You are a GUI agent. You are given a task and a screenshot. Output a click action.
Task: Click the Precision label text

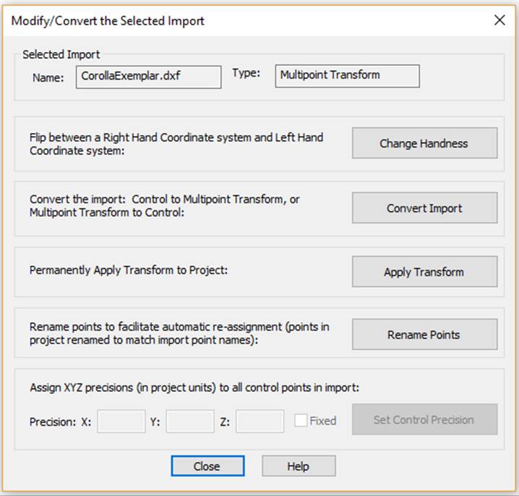[x=53, y=422]
